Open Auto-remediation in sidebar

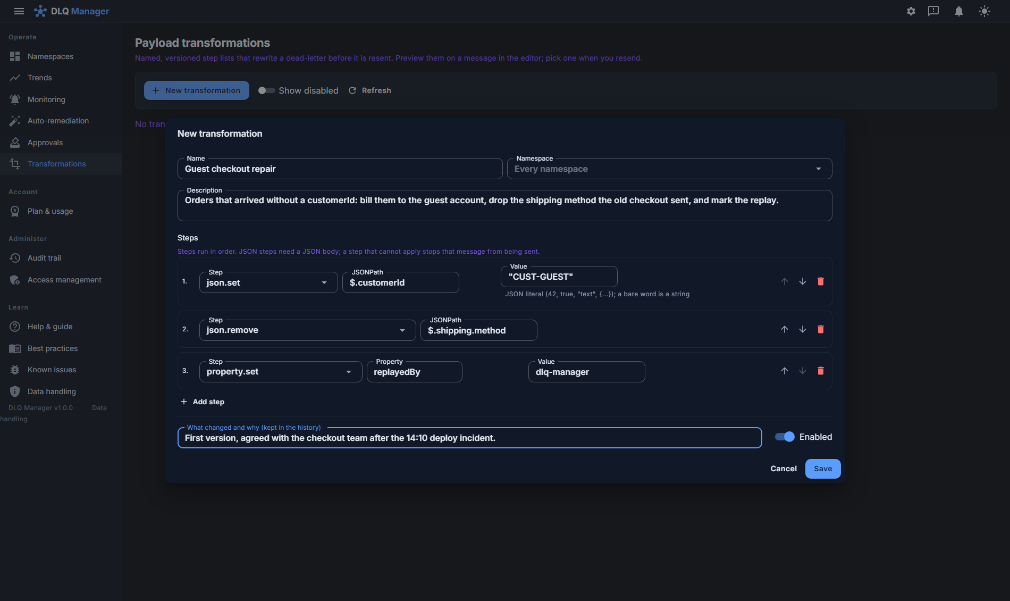61,121
